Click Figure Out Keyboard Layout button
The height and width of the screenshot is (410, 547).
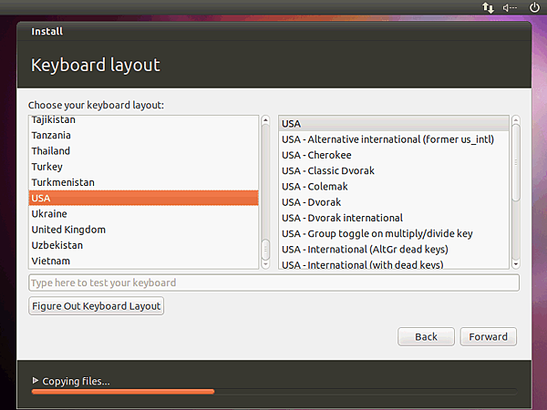point(96,306)
